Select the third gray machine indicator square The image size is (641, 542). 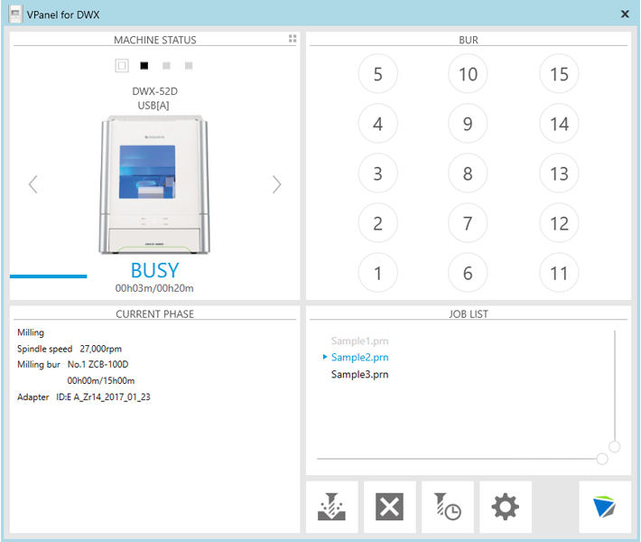pos(166,65)
